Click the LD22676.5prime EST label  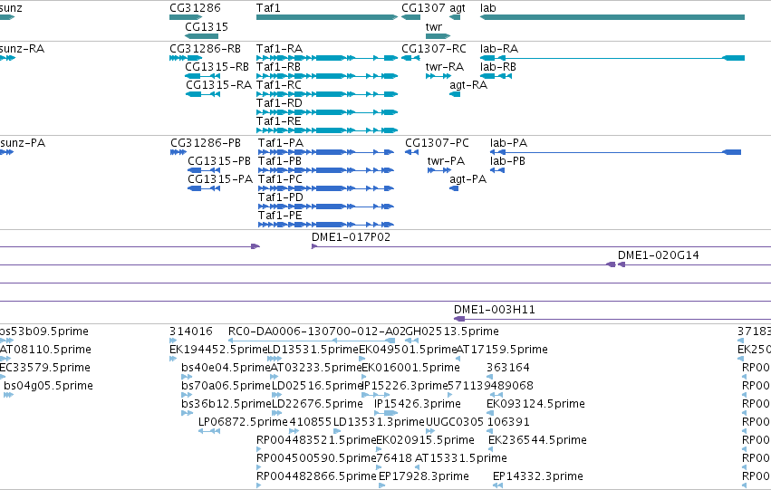coord(317,404)
